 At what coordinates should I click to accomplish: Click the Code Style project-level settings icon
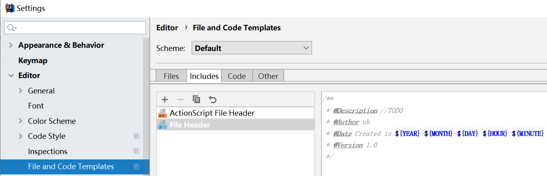137,136
